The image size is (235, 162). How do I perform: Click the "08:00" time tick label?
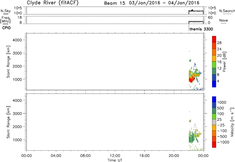[x=85, y=156]
